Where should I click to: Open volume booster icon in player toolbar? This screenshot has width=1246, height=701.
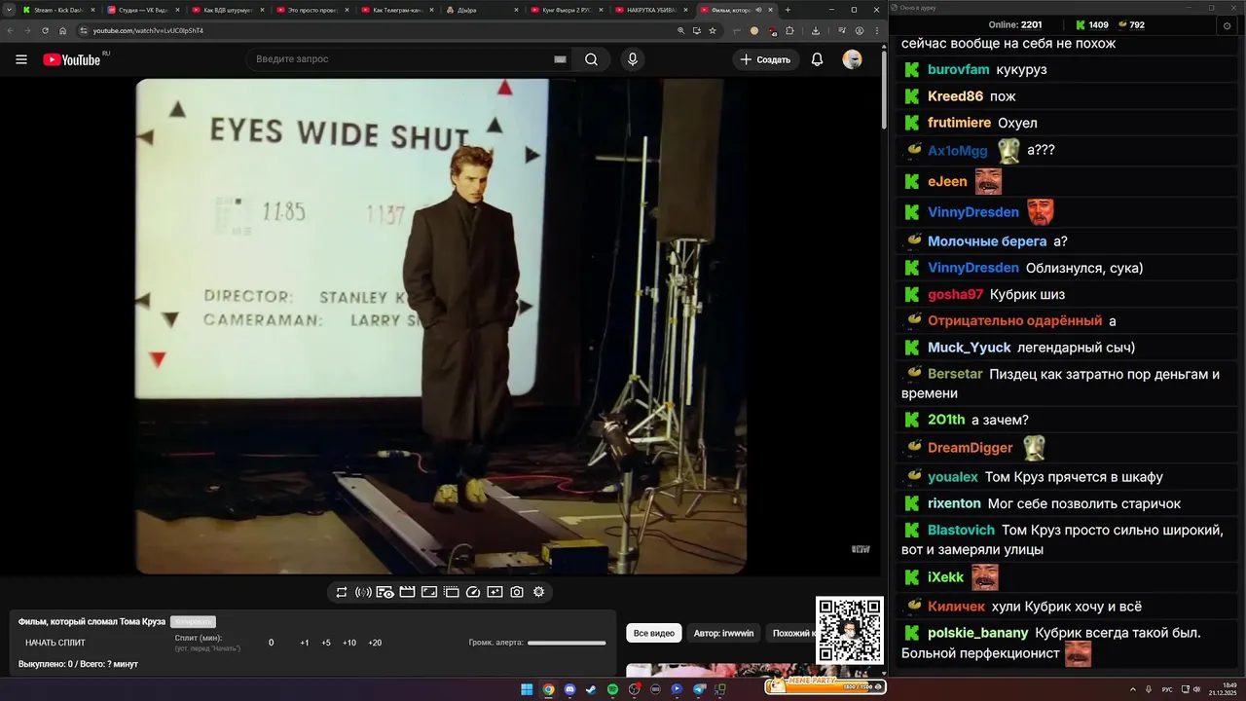click(363, 592)
